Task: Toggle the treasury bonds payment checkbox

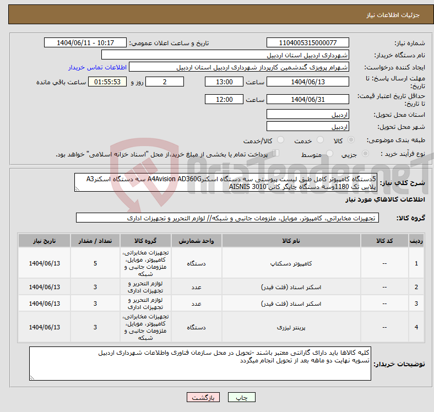Action: coord(276,154)
